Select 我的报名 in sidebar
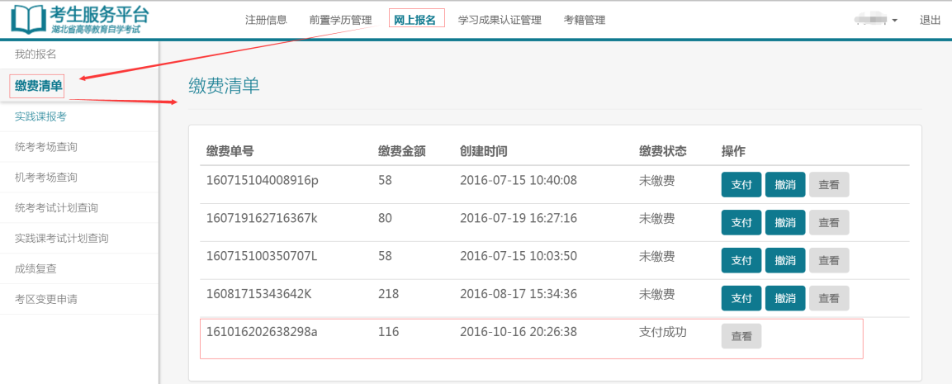952x384 pixels. click(x=36, y=55)
